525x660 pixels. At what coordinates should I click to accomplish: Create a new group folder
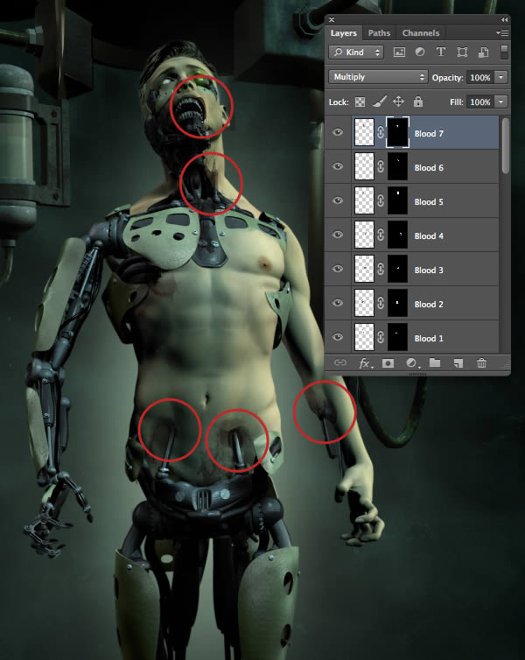tap(435, 362)
